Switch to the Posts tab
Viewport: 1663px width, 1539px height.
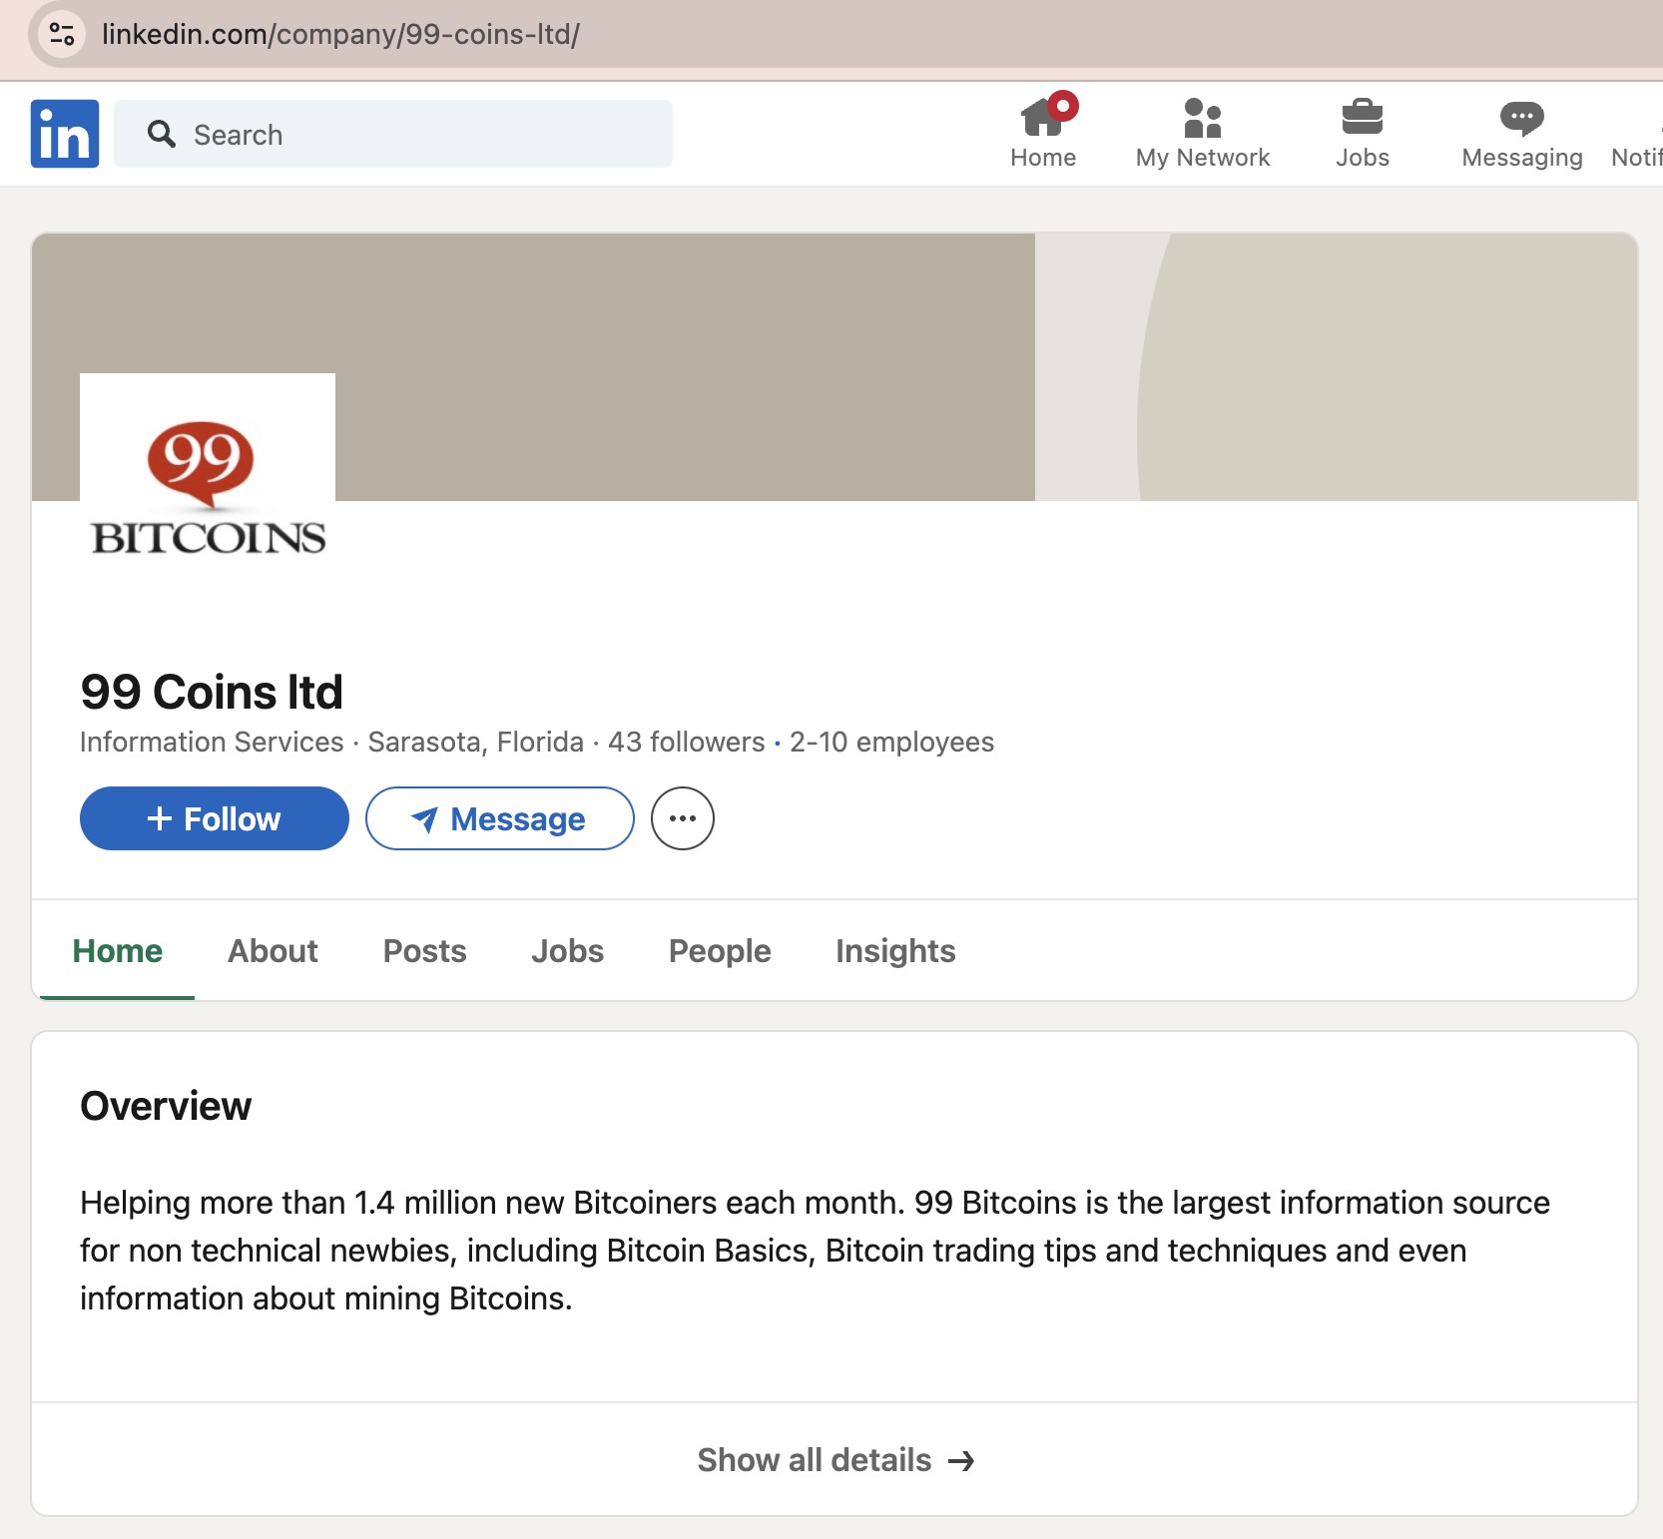point(425,951)
